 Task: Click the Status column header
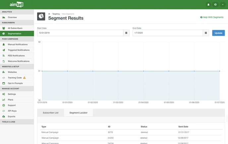pos(144,127)
